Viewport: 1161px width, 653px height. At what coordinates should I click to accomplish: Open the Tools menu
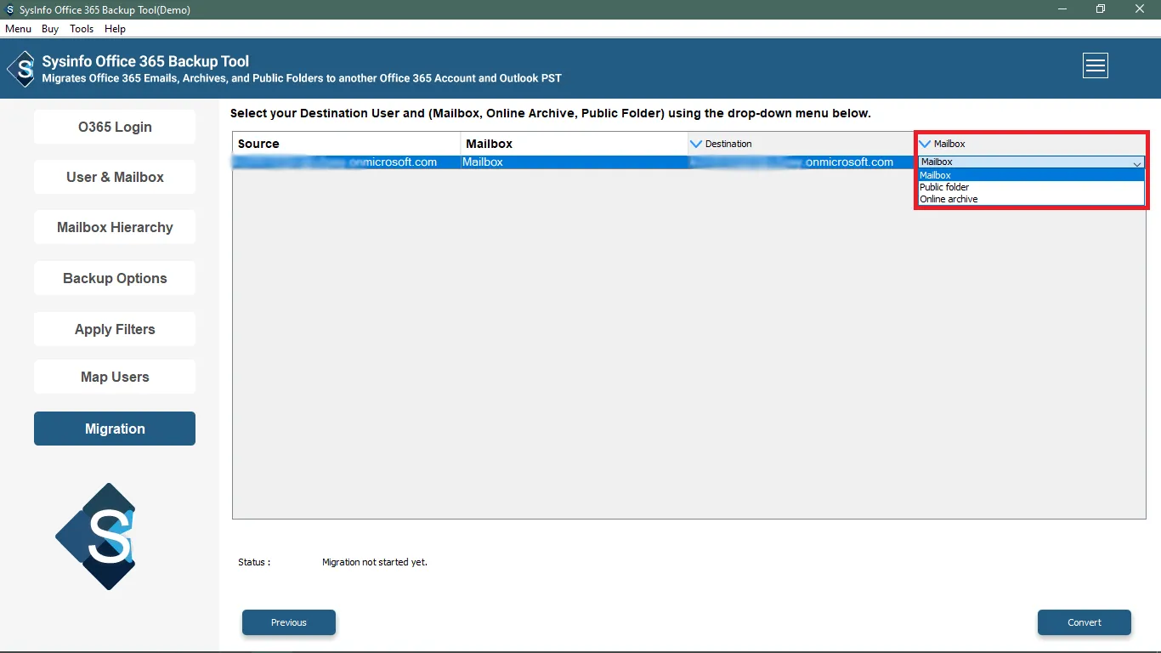(82, 29)
